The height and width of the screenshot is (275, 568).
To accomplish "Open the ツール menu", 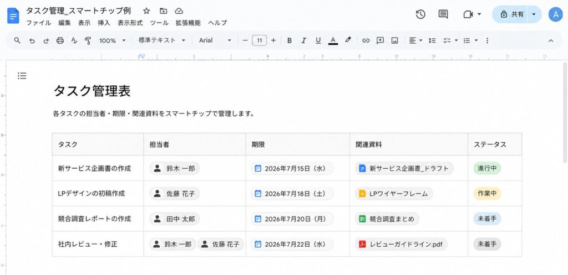I will pyautogui.click(x=159, y=23).
